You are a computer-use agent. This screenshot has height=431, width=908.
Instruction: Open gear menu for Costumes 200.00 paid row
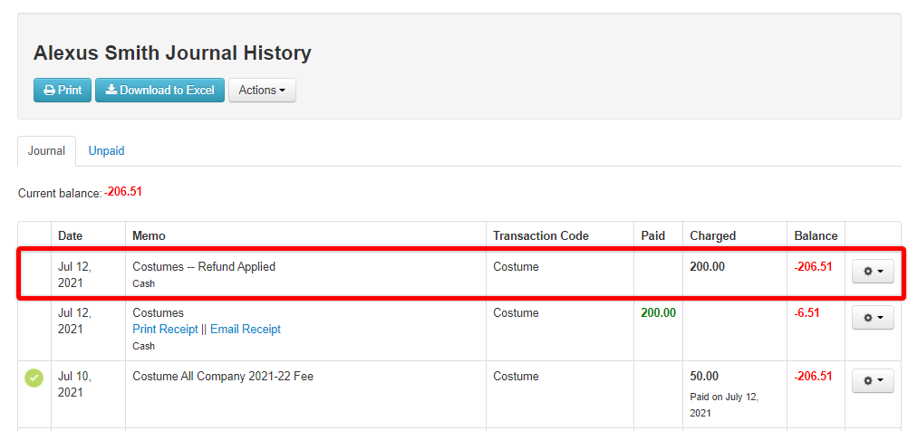873,318
